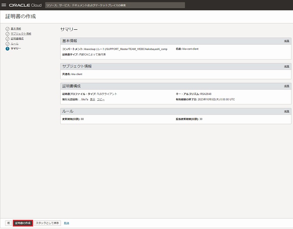
Task: Show the issuing certificate authority OCID
Action: (93, 100)
